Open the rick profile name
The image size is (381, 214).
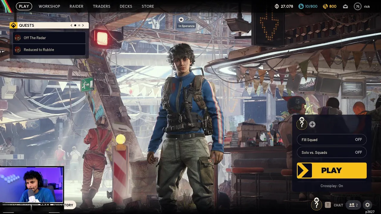367,7
